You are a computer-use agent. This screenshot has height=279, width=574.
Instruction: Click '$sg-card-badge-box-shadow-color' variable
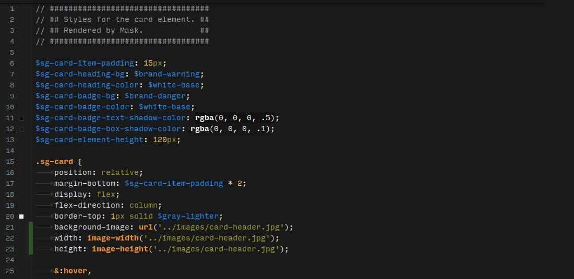(x=109, y=129)
